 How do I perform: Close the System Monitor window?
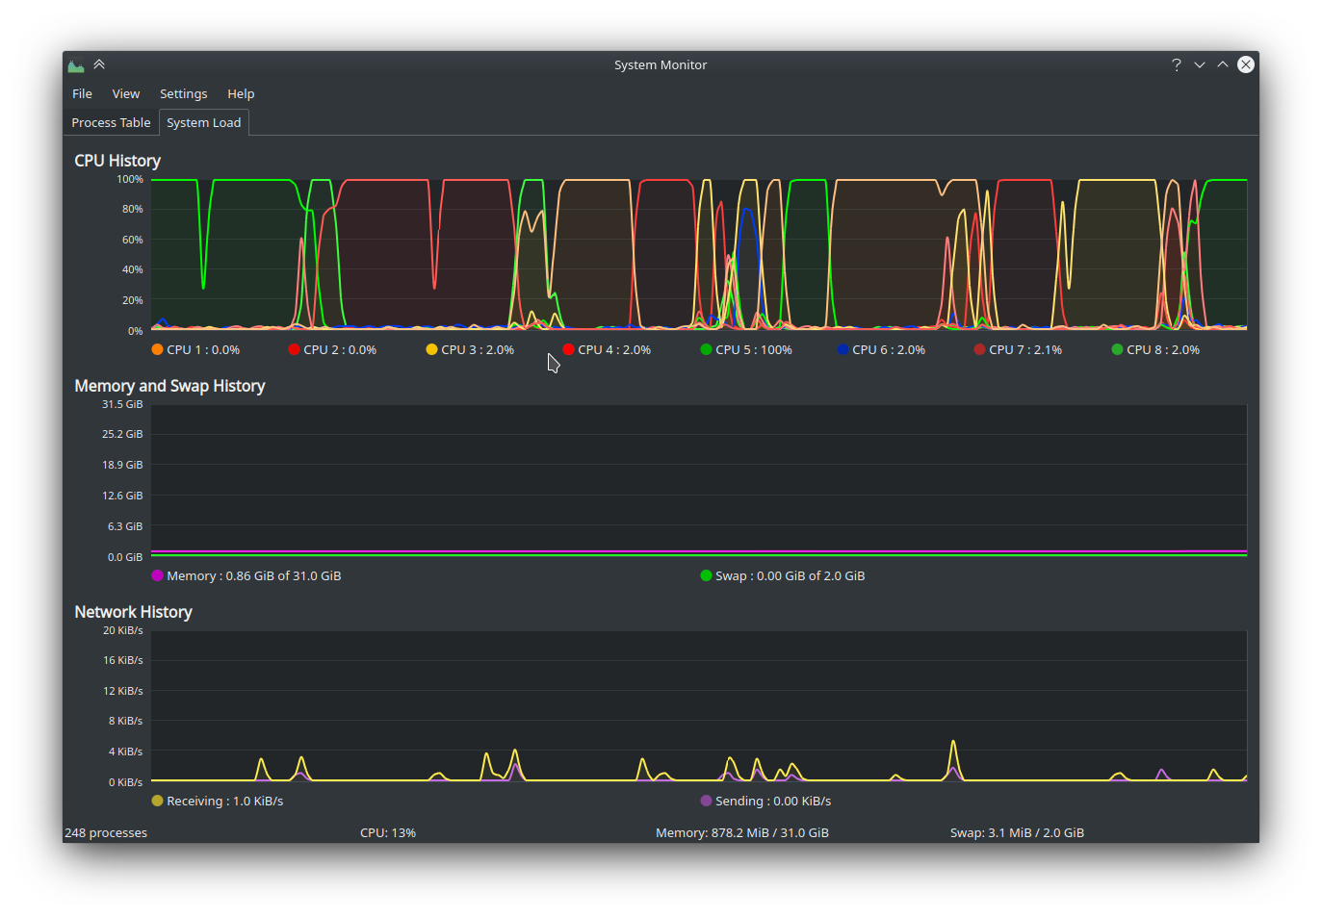tap(1246, 64)
